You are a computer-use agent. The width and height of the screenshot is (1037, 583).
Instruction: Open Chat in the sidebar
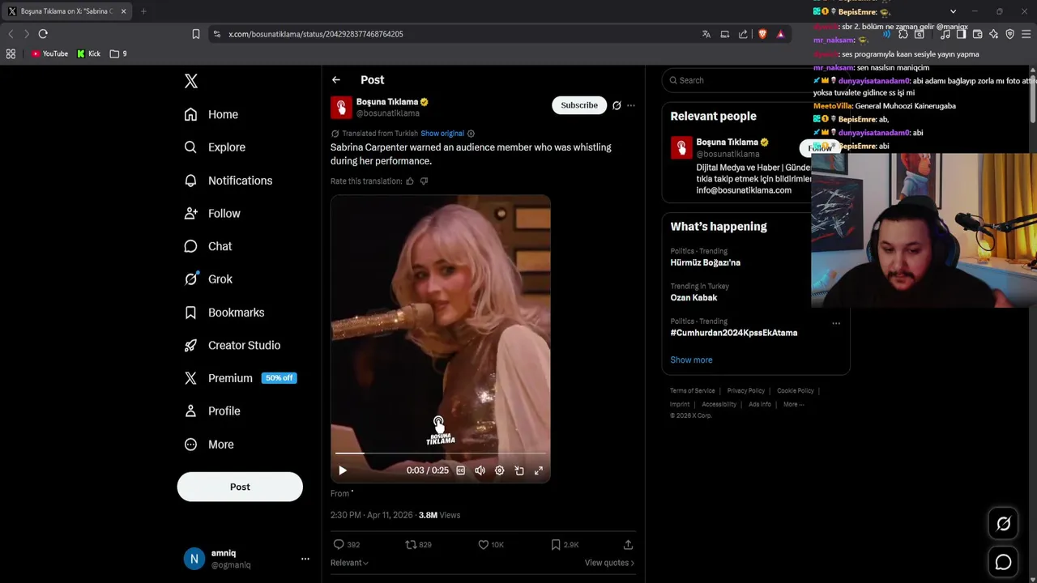click(x=208, y=246)
